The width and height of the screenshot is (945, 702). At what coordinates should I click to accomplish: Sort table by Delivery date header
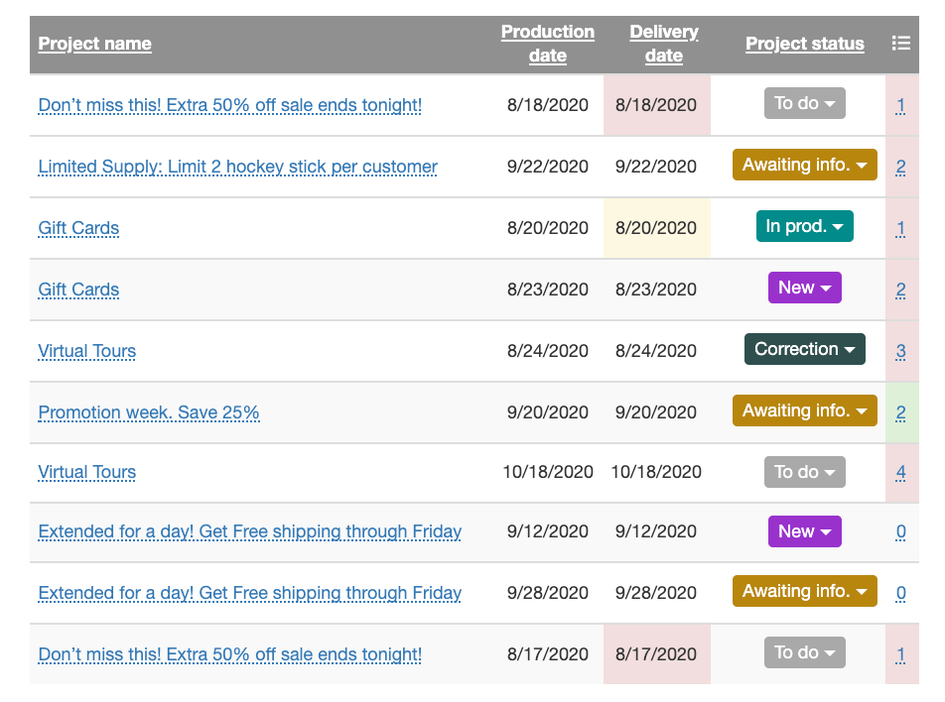coord(663,44)
